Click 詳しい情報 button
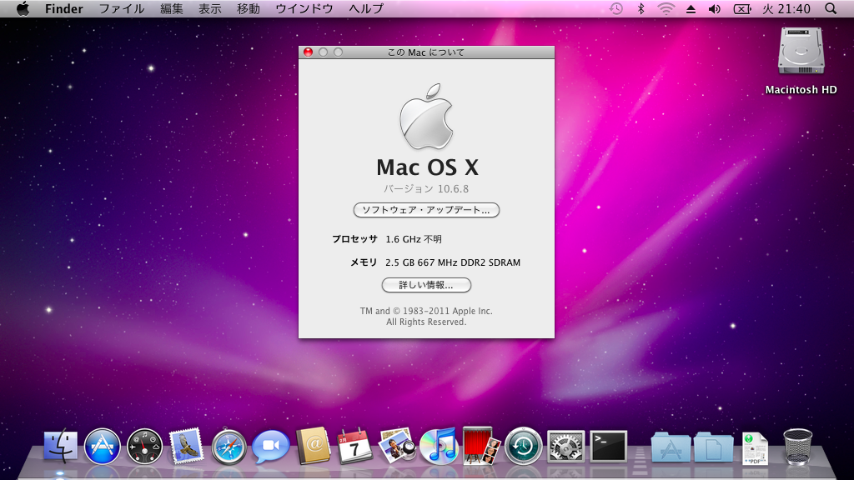Image resolution: width=854 pixels, height=480 pixels. tap(426, 285)
